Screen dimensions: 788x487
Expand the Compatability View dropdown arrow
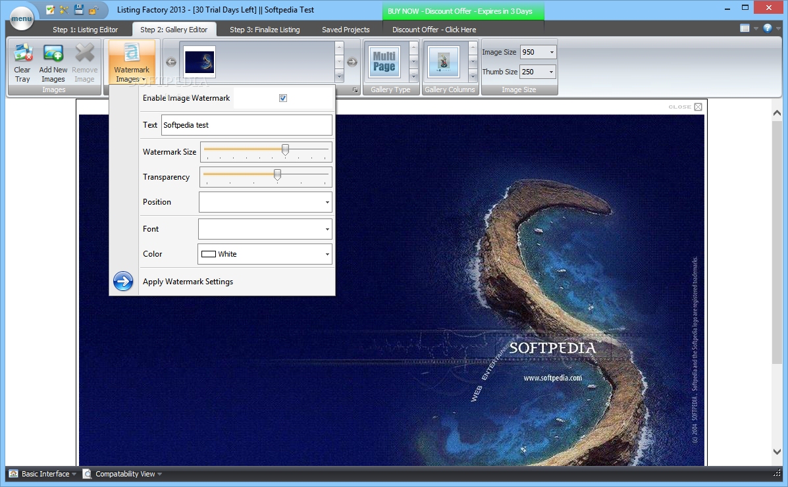coord(159,474)
